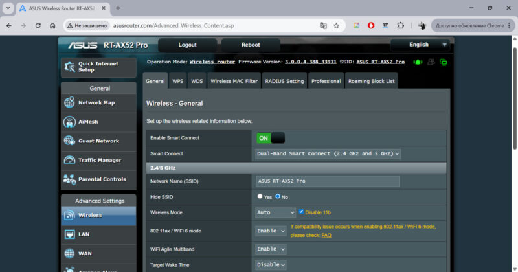Open browser profile avatar icon

coord(422,25)
